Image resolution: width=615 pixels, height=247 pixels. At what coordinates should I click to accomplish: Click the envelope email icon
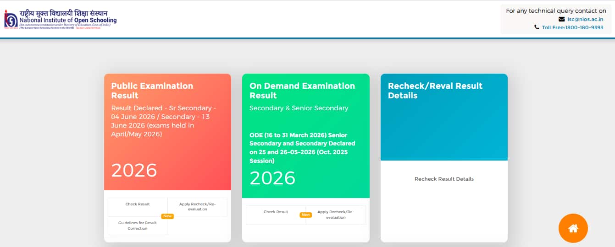click(561, 19)
